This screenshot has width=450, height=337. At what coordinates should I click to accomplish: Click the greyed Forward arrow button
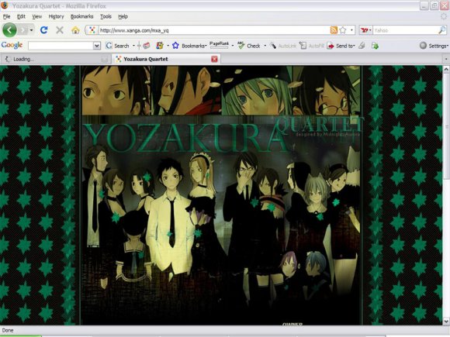tap(23, 29)
